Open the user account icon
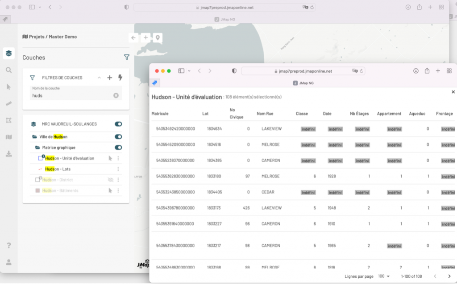Viewport: 457px width, 284px height. 9,263
